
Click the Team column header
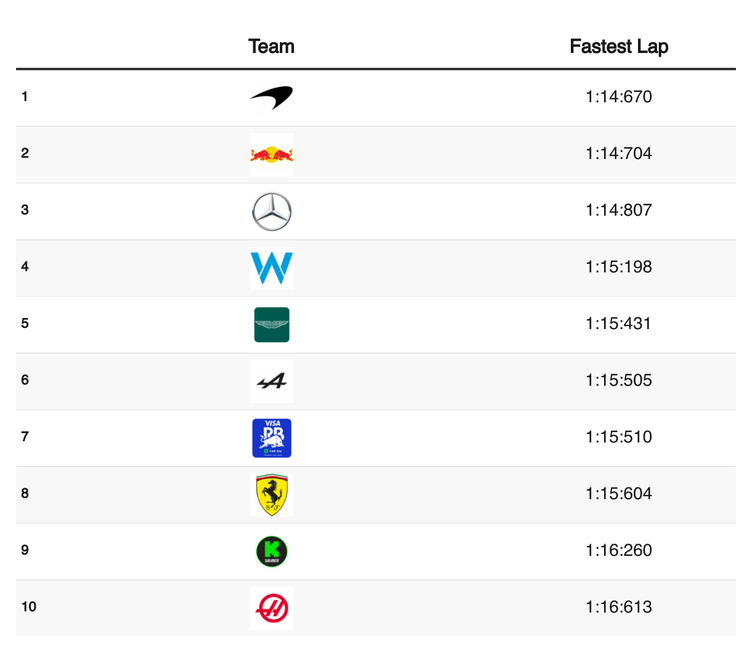click(271, 47)
